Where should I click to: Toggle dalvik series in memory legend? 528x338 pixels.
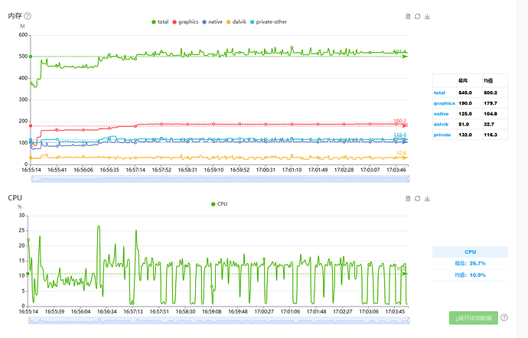pyautogui.click(x=236, y=22)
